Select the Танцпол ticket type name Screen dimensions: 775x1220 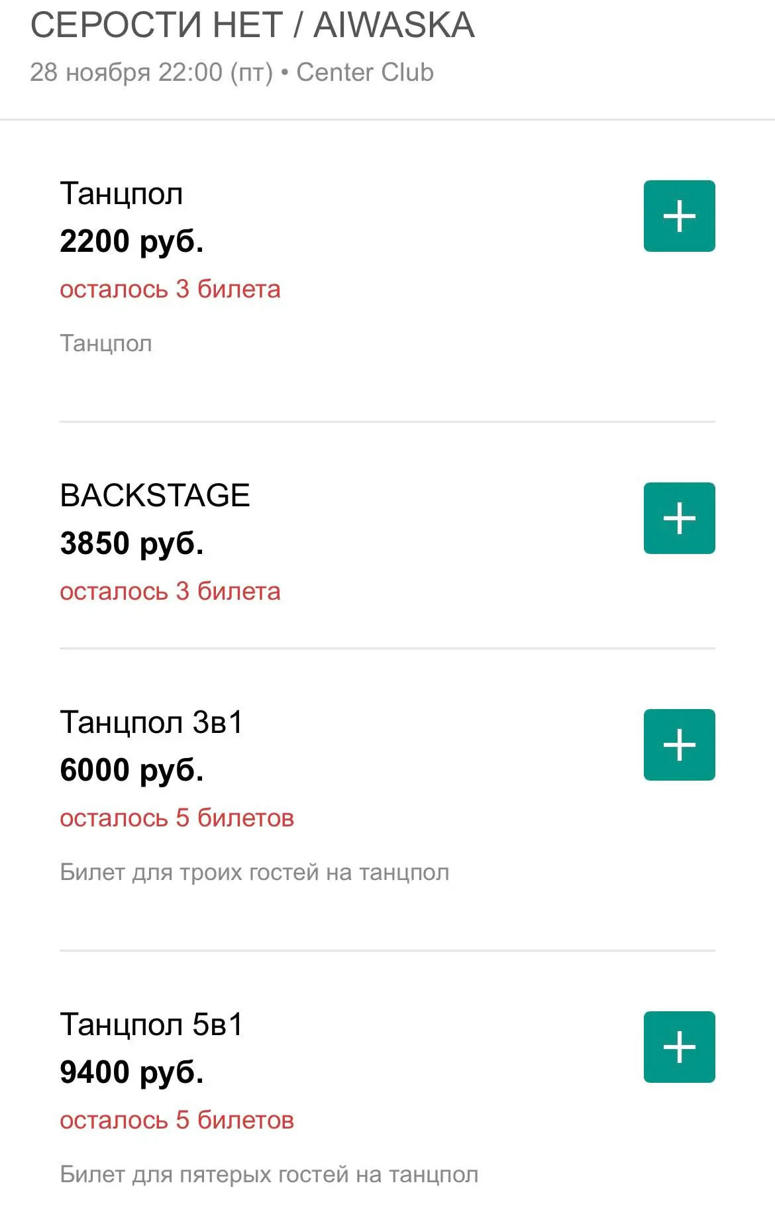tap(121, 194)
